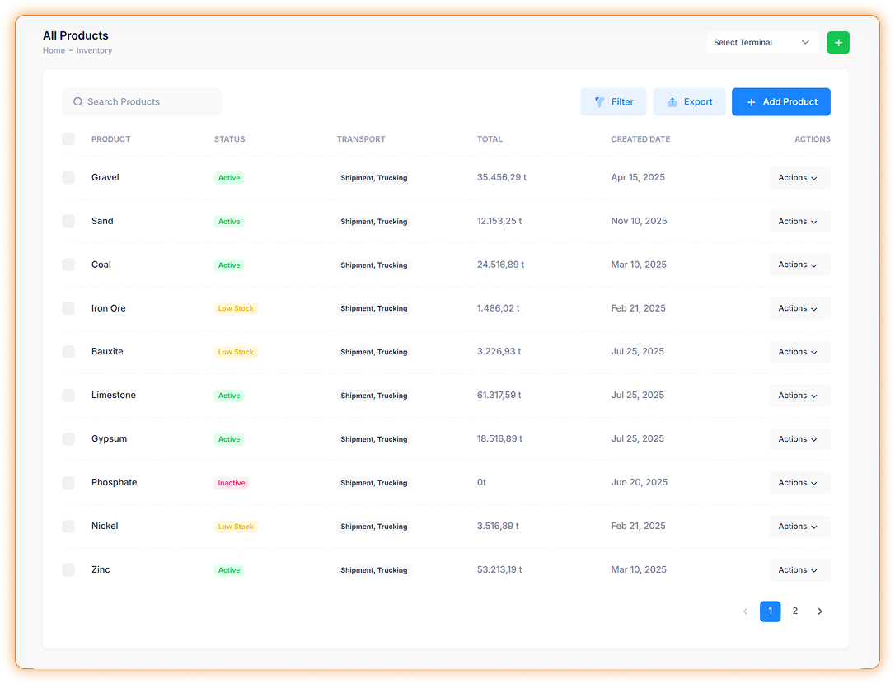Open Actions menu for Limestone row

[799, 396]
